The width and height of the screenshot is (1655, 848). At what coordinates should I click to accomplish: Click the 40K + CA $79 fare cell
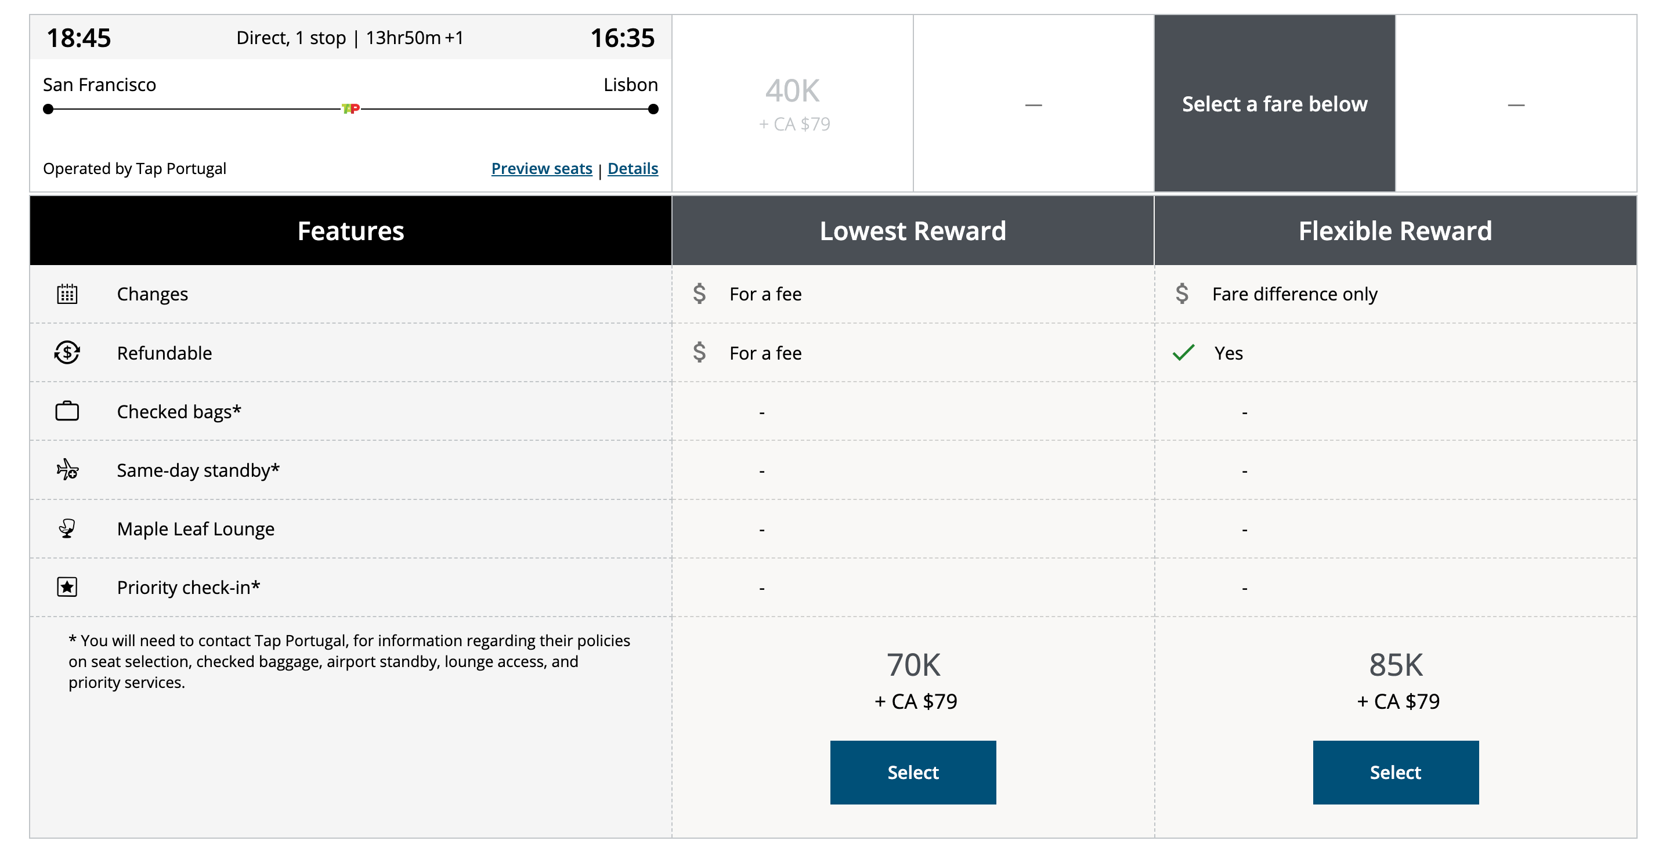point(793,103)
